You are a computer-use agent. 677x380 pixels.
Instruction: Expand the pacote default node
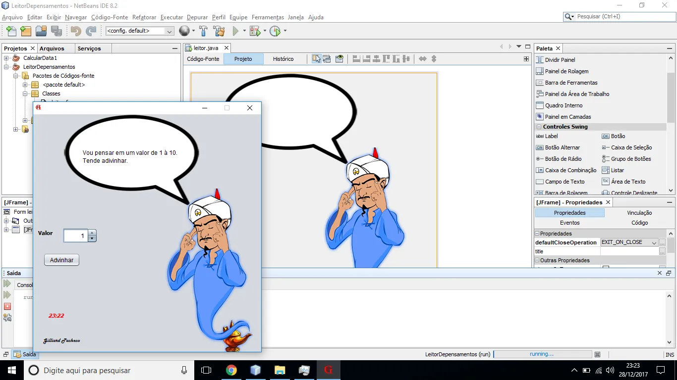point(25,85)
